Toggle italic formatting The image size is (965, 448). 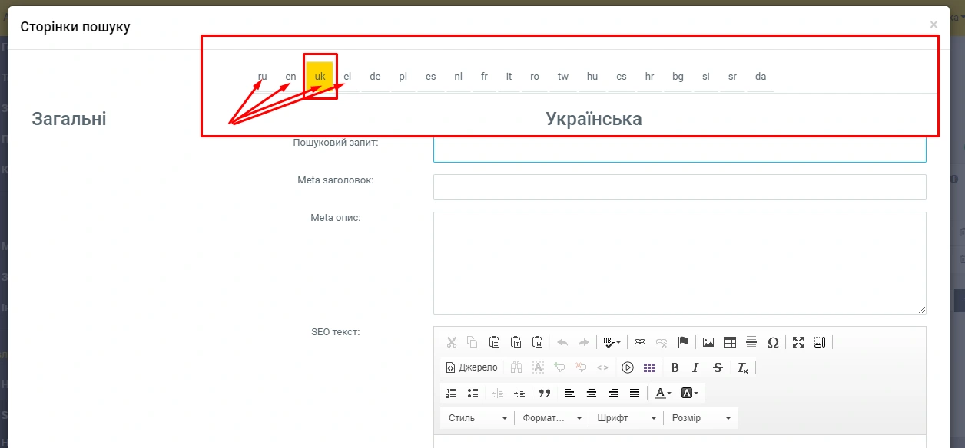point(696,367)
